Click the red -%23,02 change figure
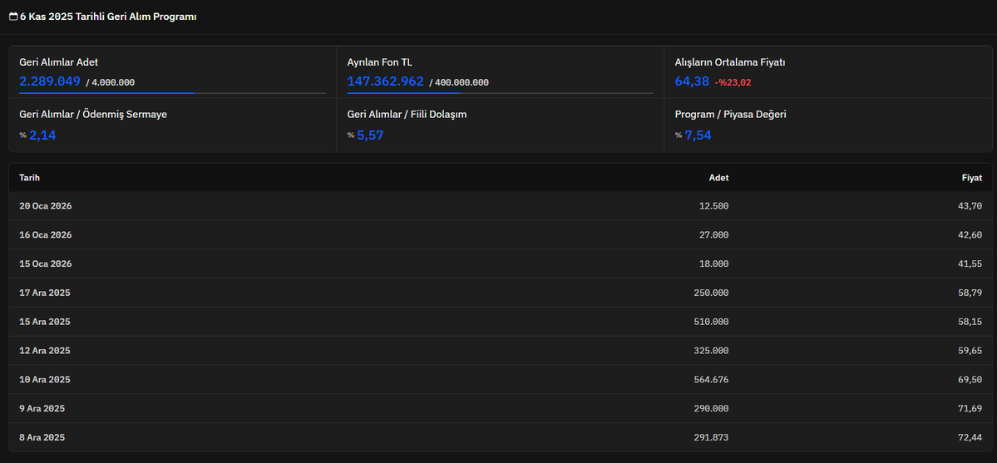This screenshot has width=997, height=463. (x=733, y=82)
